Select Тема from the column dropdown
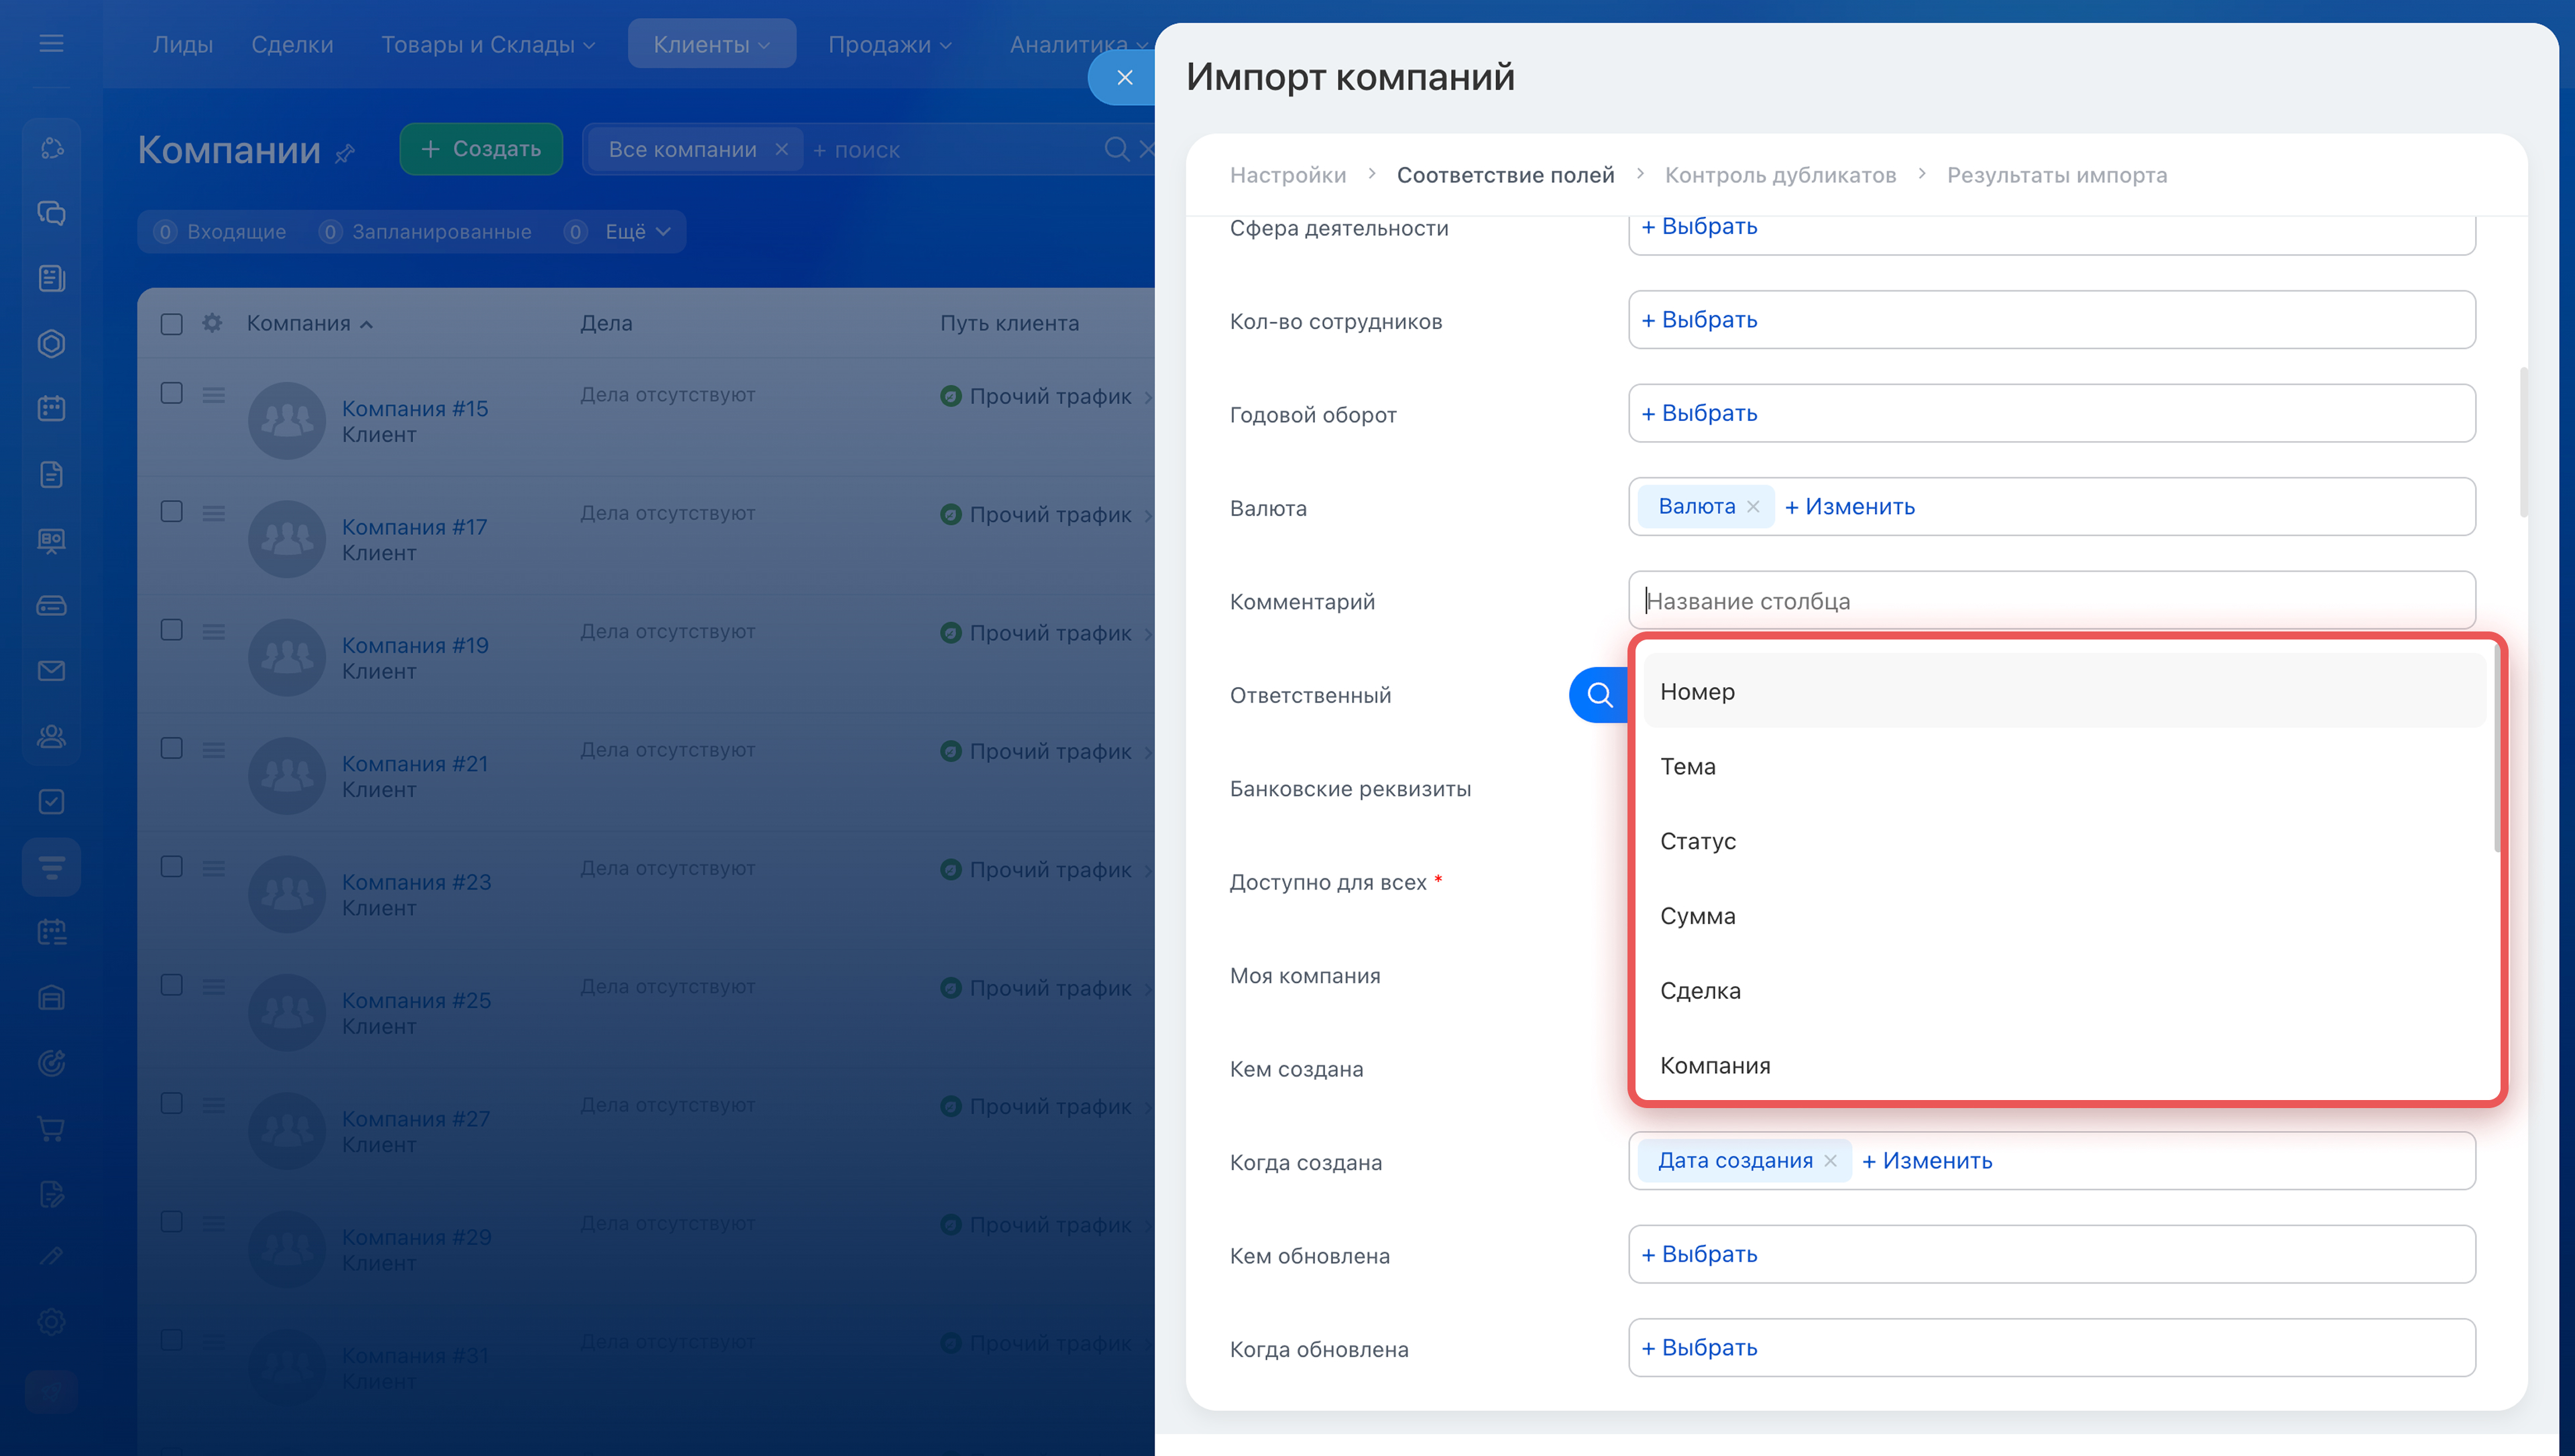Viewport: 2575px width, 1456px height. coord(1688,766)
